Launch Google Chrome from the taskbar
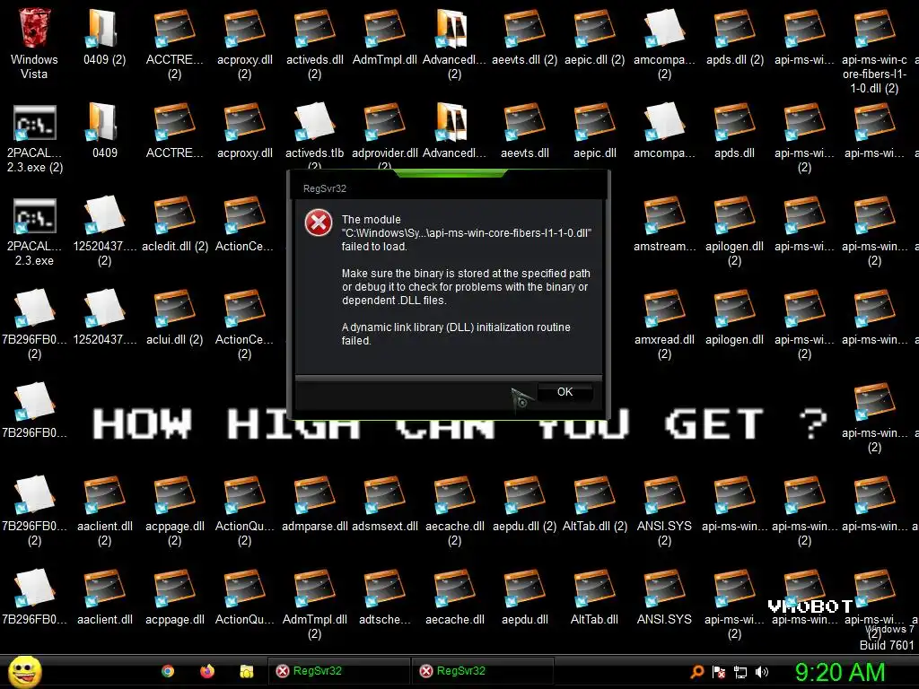This screenshot has width=919, height=689. [168, 671]
